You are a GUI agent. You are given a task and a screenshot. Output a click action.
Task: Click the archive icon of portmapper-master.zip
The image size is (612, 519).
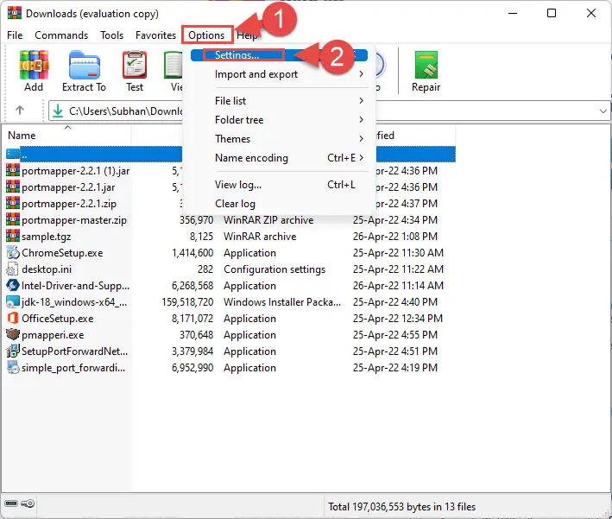[x=12, y=219]
